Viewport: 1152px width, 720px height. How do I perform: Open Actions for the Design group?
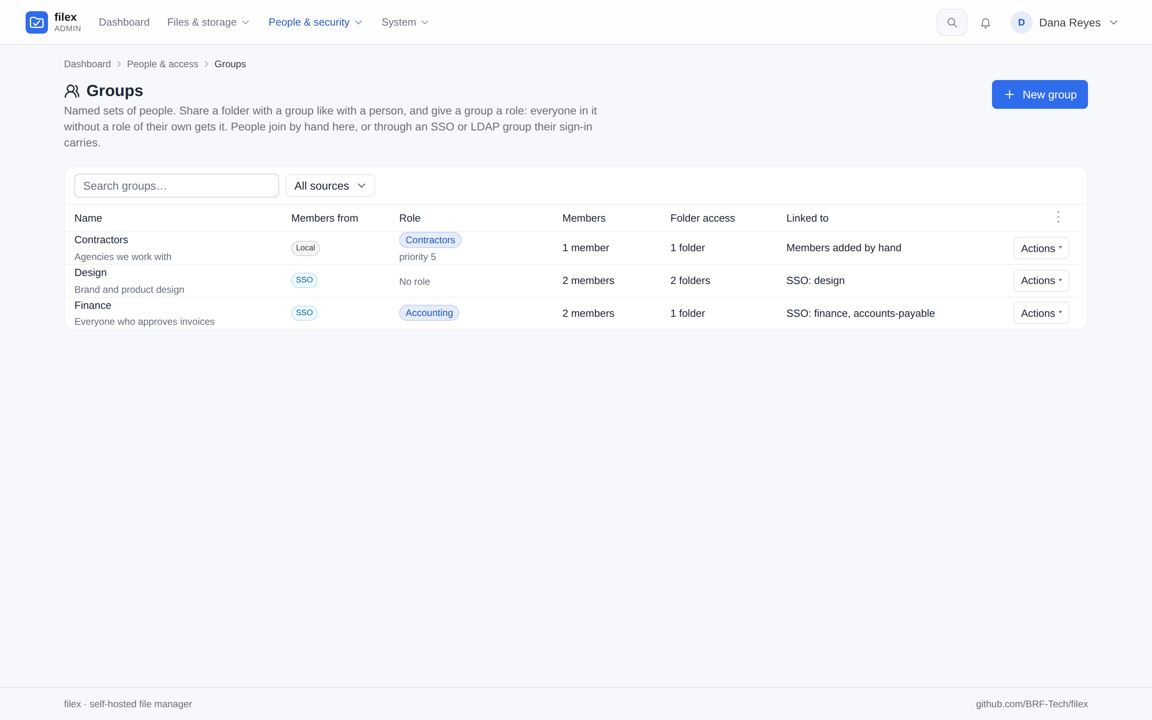tap(1041, 280)
